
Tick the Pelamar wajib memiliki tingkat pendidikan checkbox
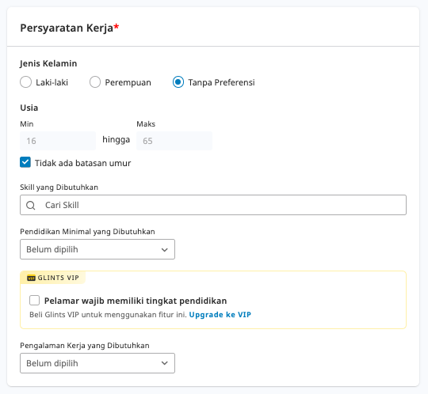coord(34,301)
